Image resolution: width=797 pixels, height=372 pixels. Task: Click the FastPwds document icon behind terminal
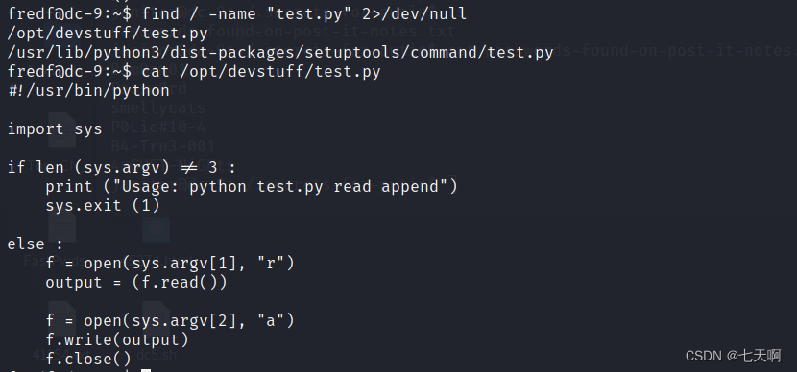(62, 228)
